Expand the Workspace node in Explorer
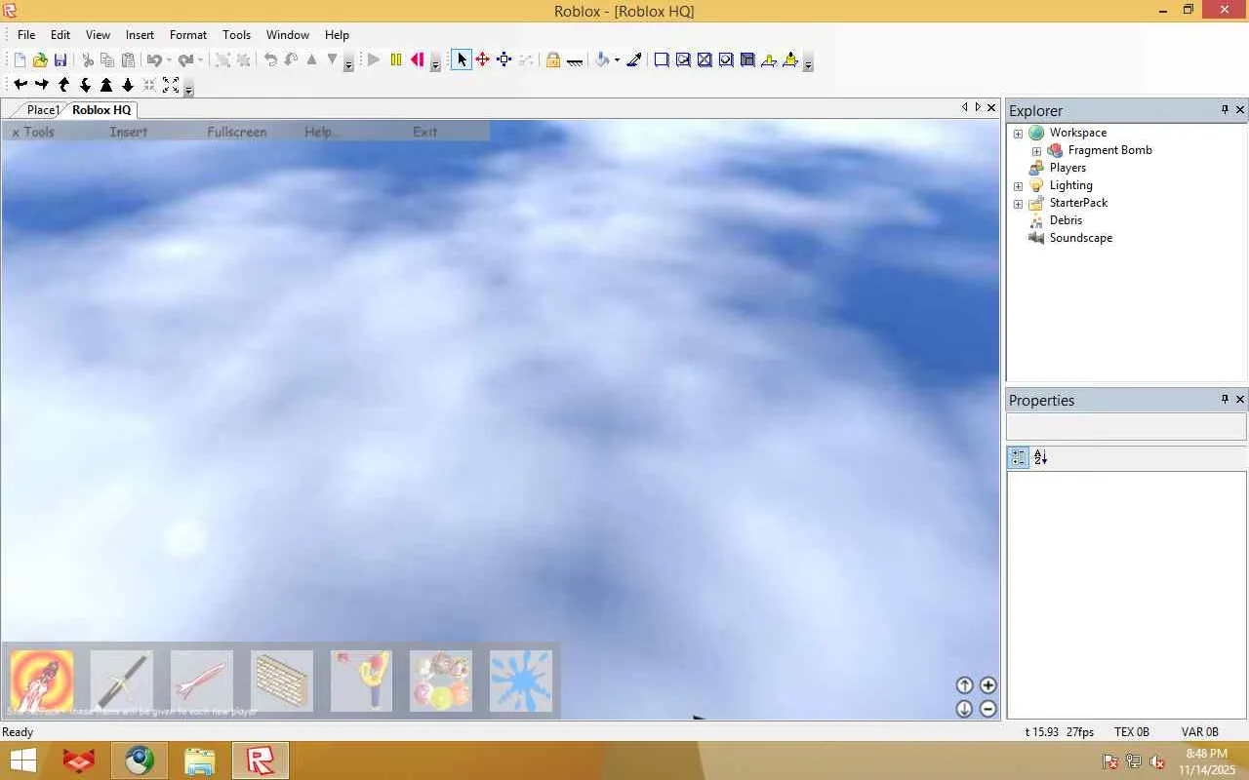The height and width of the screenshot is (780, 1249). click(1018, 134)
